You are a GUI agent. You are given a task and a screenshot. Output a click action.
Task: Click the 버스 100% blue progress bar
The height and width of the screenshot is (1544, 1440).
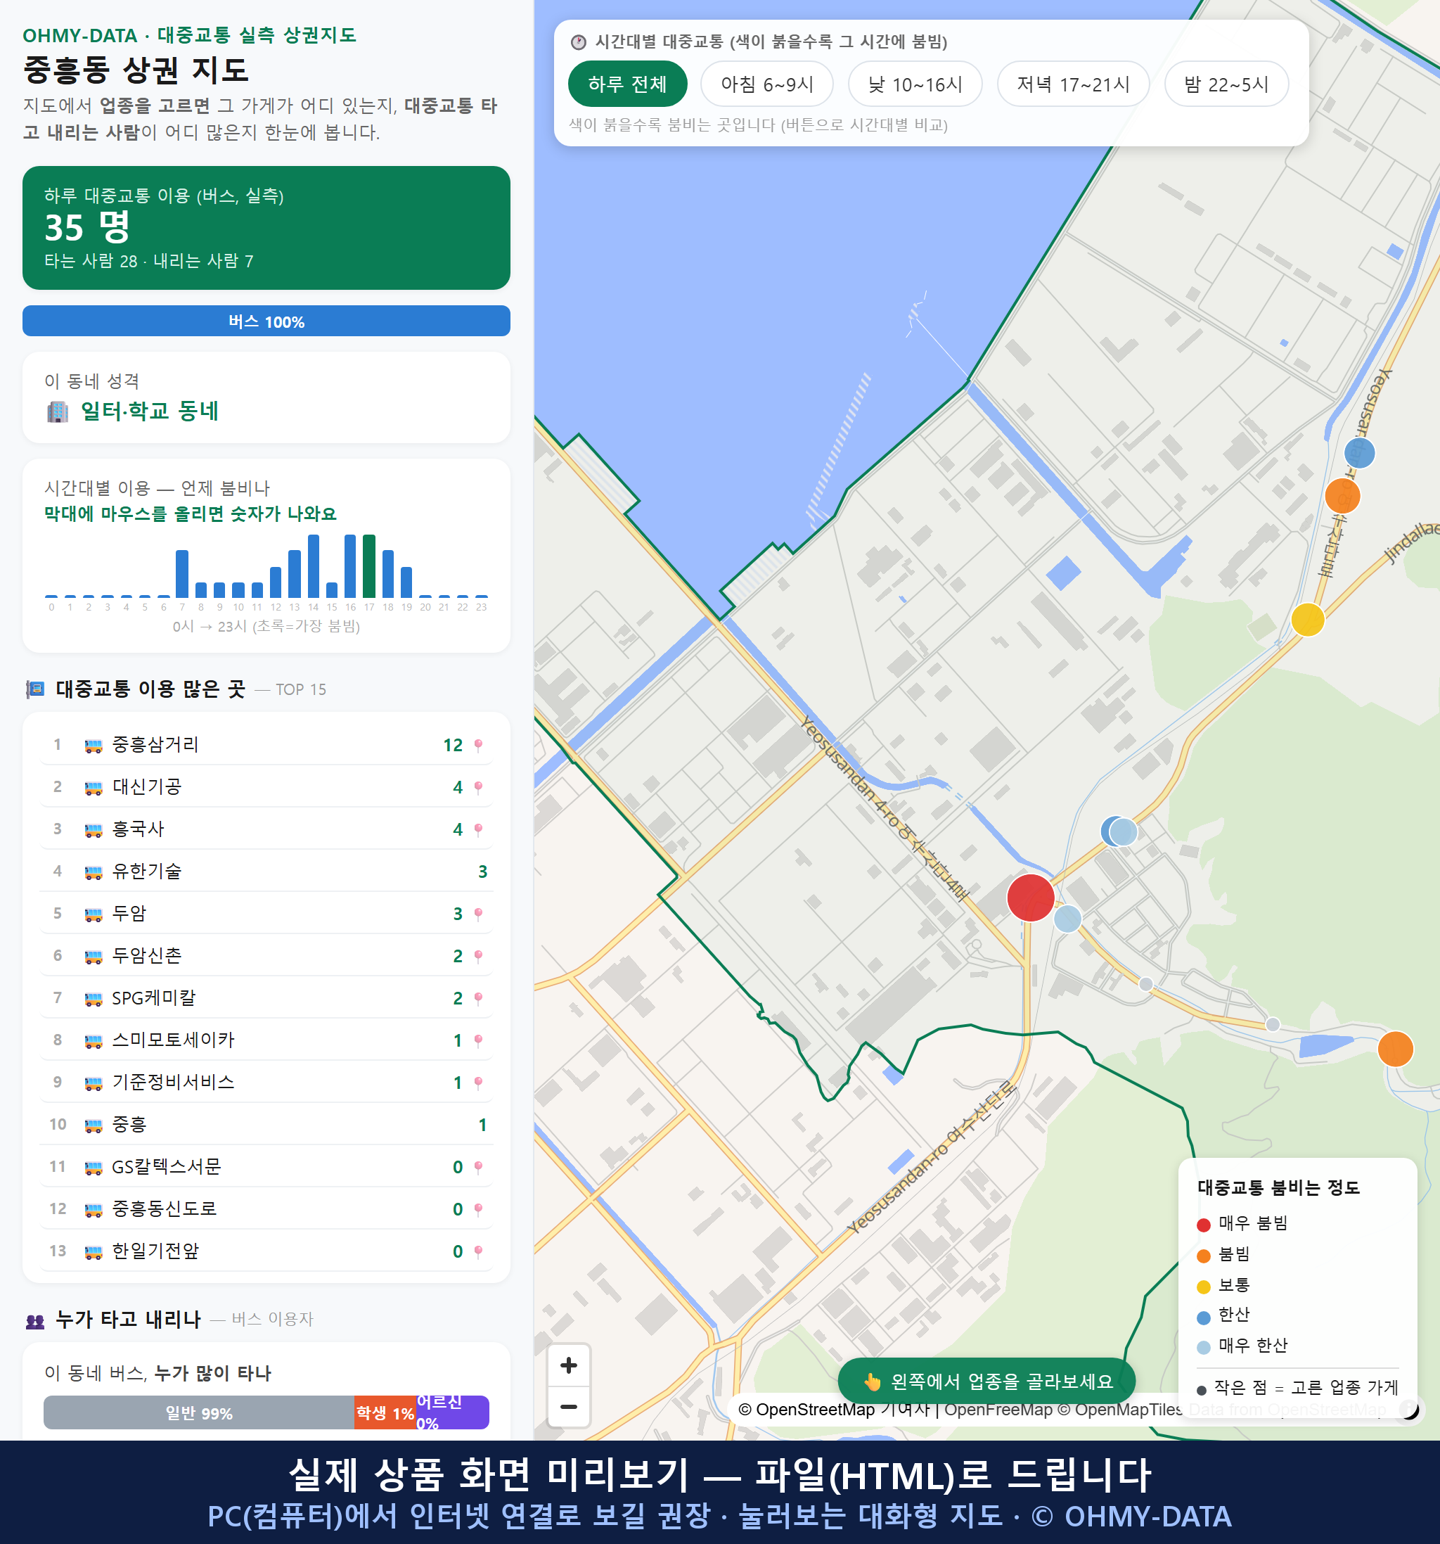click(266, 321)
